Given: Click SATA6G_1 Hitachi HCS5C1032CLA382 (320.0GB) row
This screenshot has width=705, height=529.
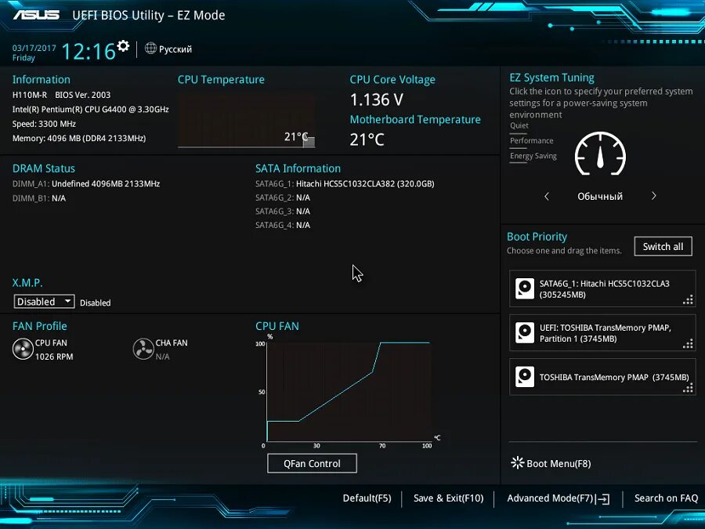Looking at the screenshot, I should click(345, 183).
